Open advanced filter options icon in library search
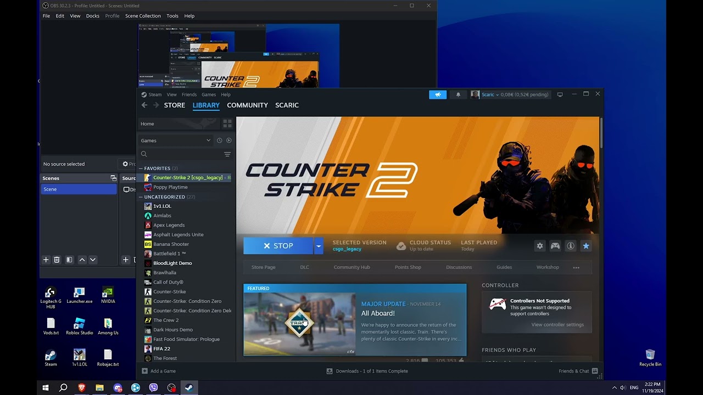Viewport: 703px width, 395px height. coord(227,155)
